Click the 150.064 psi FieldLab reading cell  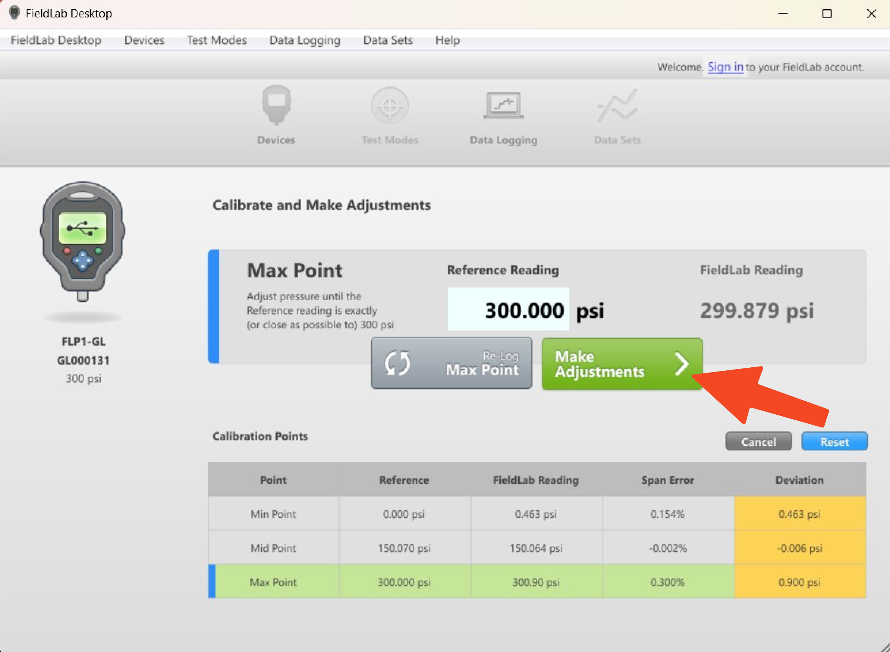click(536, 548)
